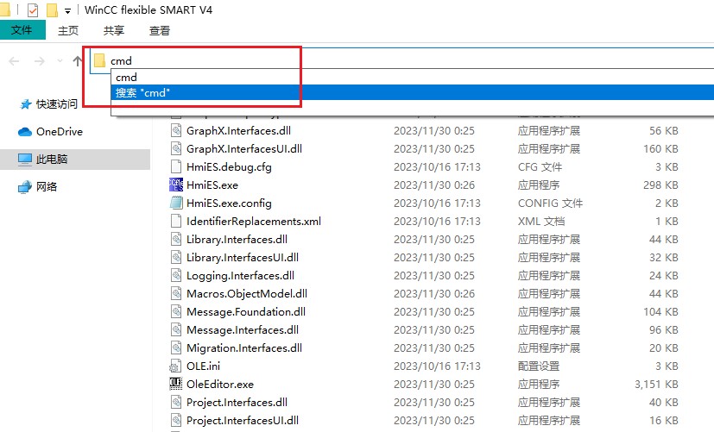Select HmiES.exe application
The width and height of the screenshot is (714, 432).
[x=212, y=185]
